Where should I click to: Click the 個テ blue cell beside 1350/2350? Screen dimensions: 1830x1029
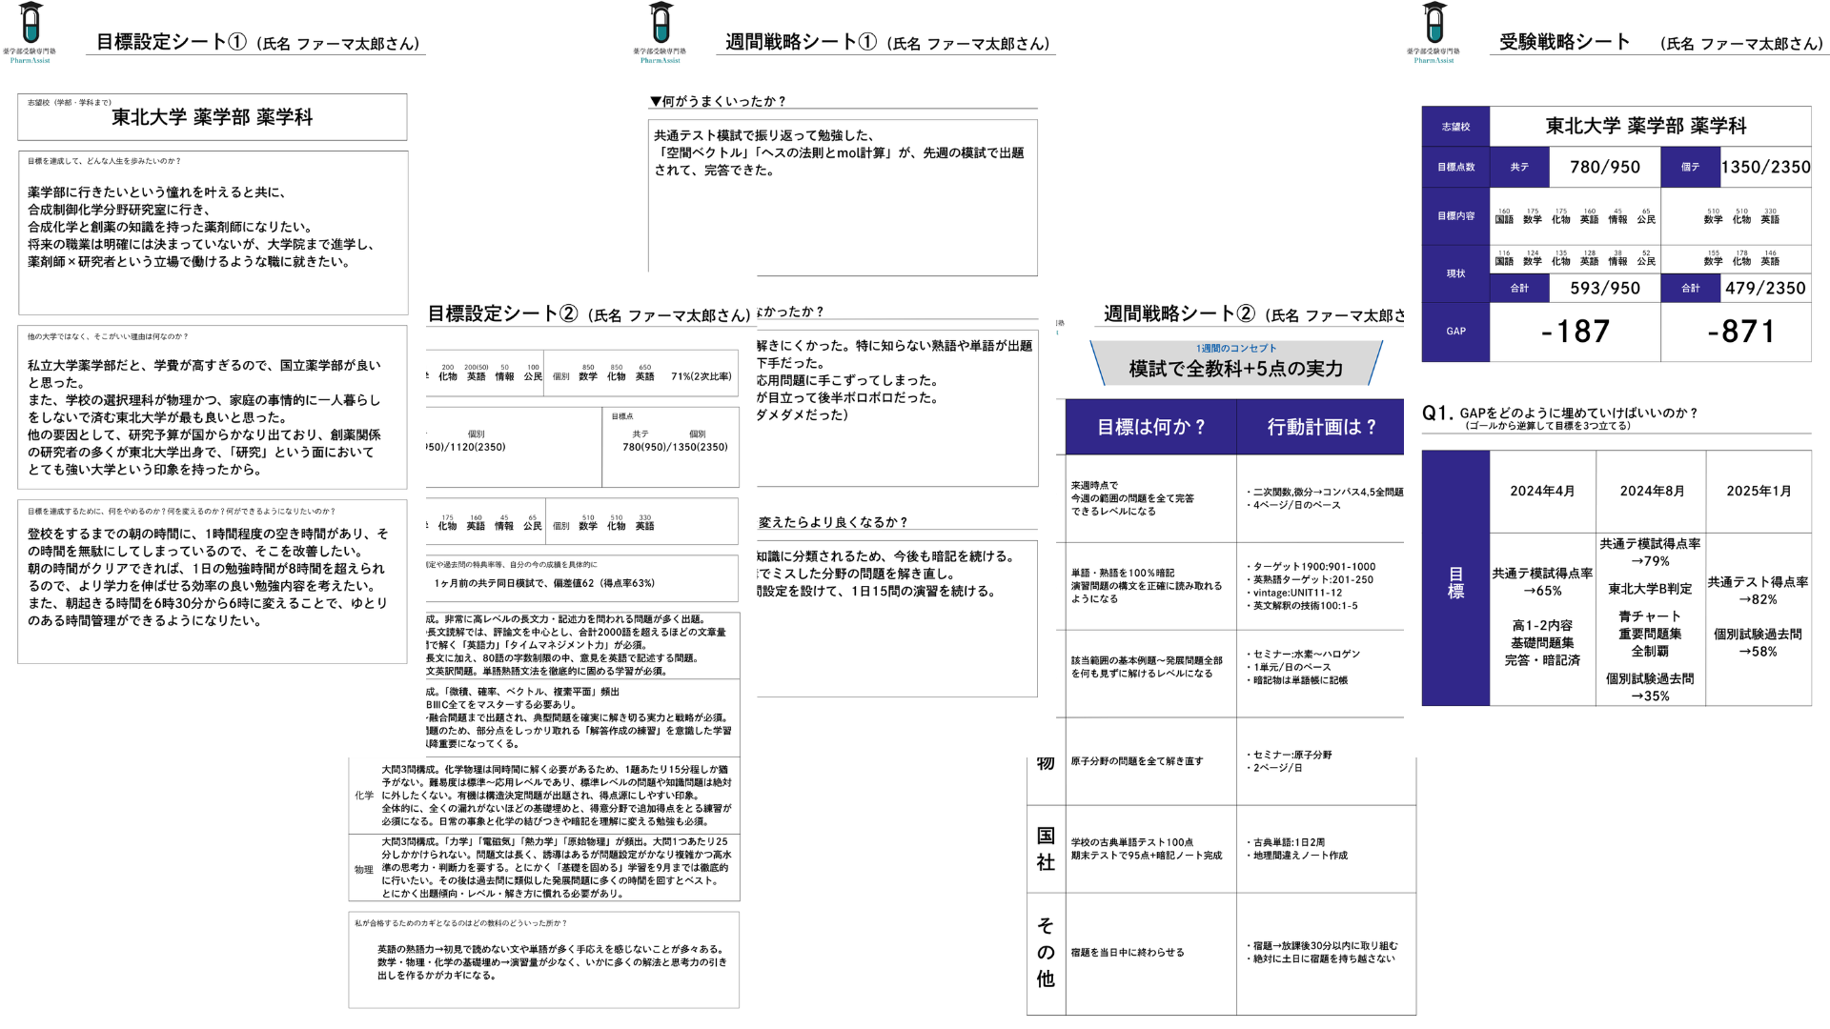pos(1690,167)
